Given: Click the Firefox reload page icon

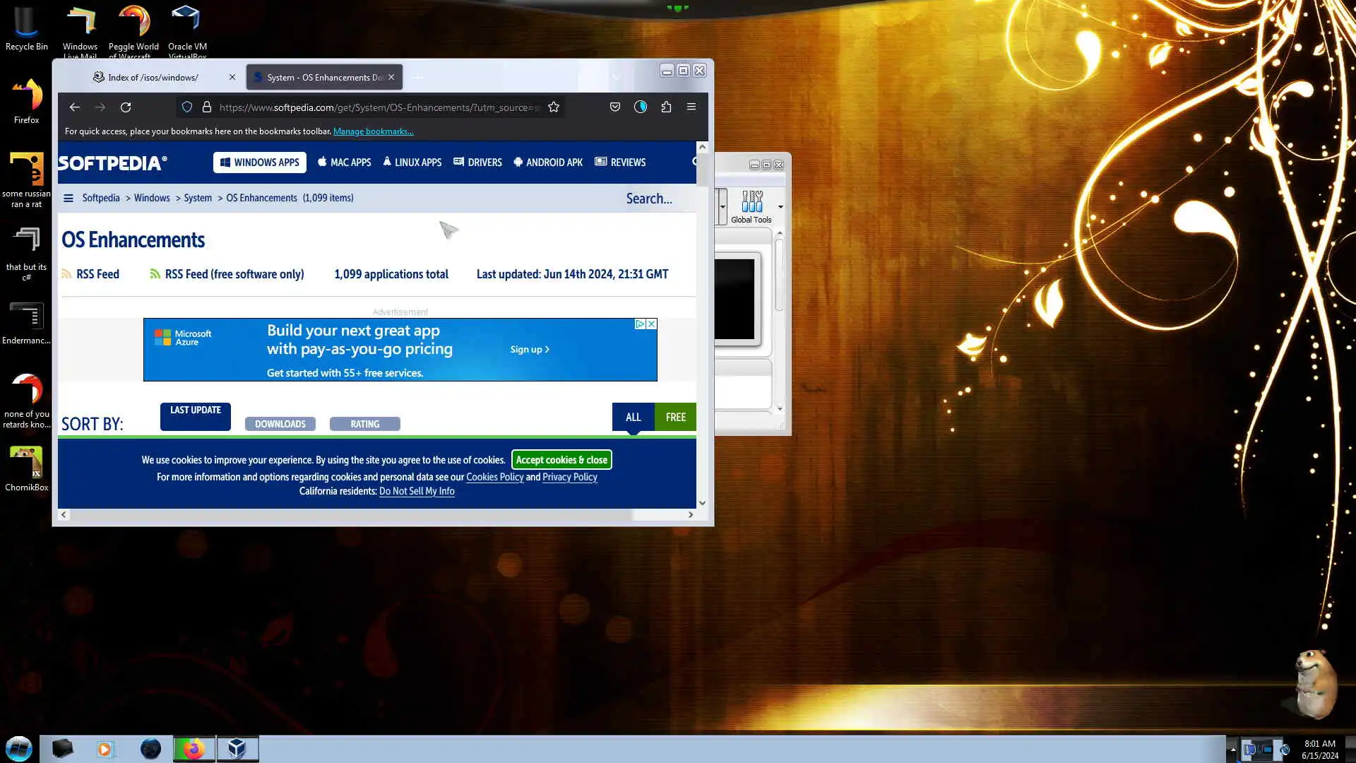Looking at the screenshot, I should click(126, 107).
